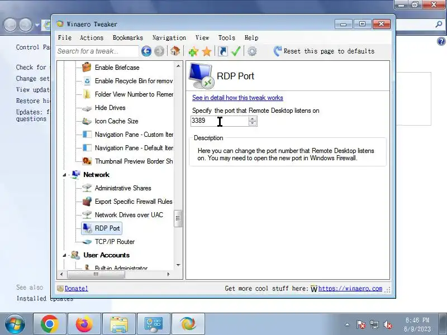Open Firefox from the taskbar
447x335 pixels.
tap(84, 324)
